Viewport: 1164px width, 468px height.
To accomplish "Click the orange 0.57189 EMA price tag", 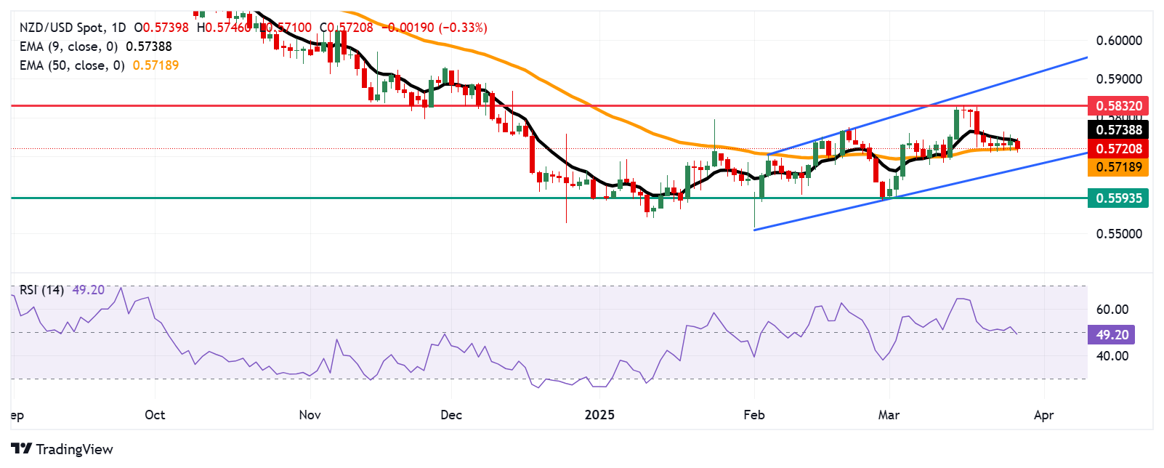I will 1118,167.
